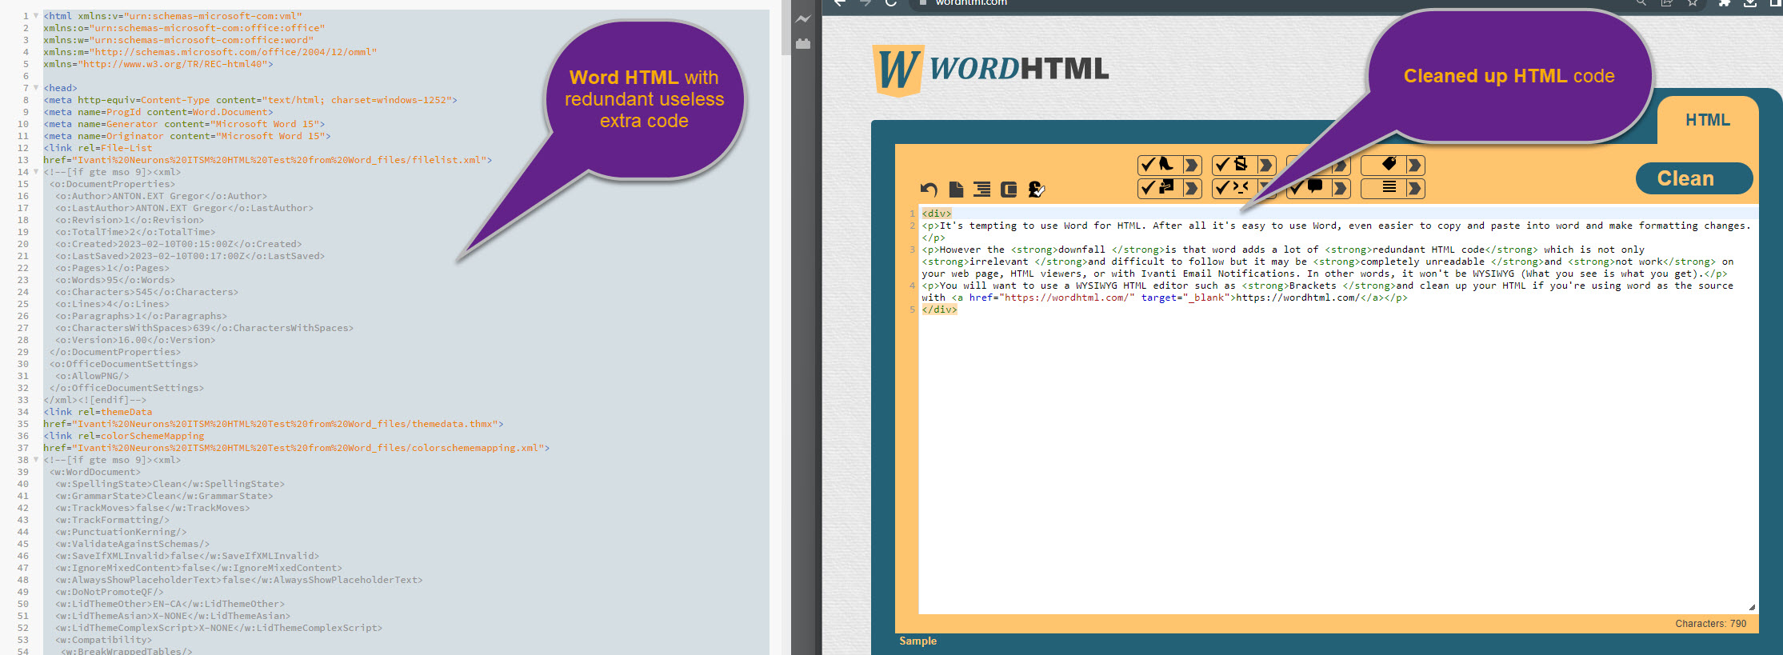Click the undo arrow icon

929,190
